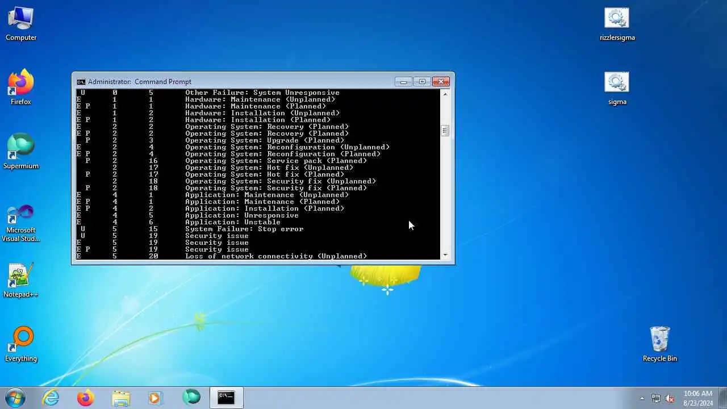Open the muted volume tray icon
Screen dimensions: 727x409
pyautogui.click(x=670, y=398)
